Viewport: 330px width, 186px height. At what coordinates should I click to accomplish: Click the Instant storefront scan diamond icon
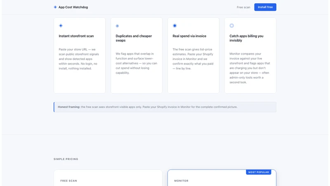click(x=61, y=26)
